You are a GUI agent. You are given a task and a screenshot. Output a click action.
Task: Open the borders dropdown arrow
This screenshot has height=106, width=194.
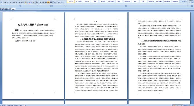(x=63, y=3)
